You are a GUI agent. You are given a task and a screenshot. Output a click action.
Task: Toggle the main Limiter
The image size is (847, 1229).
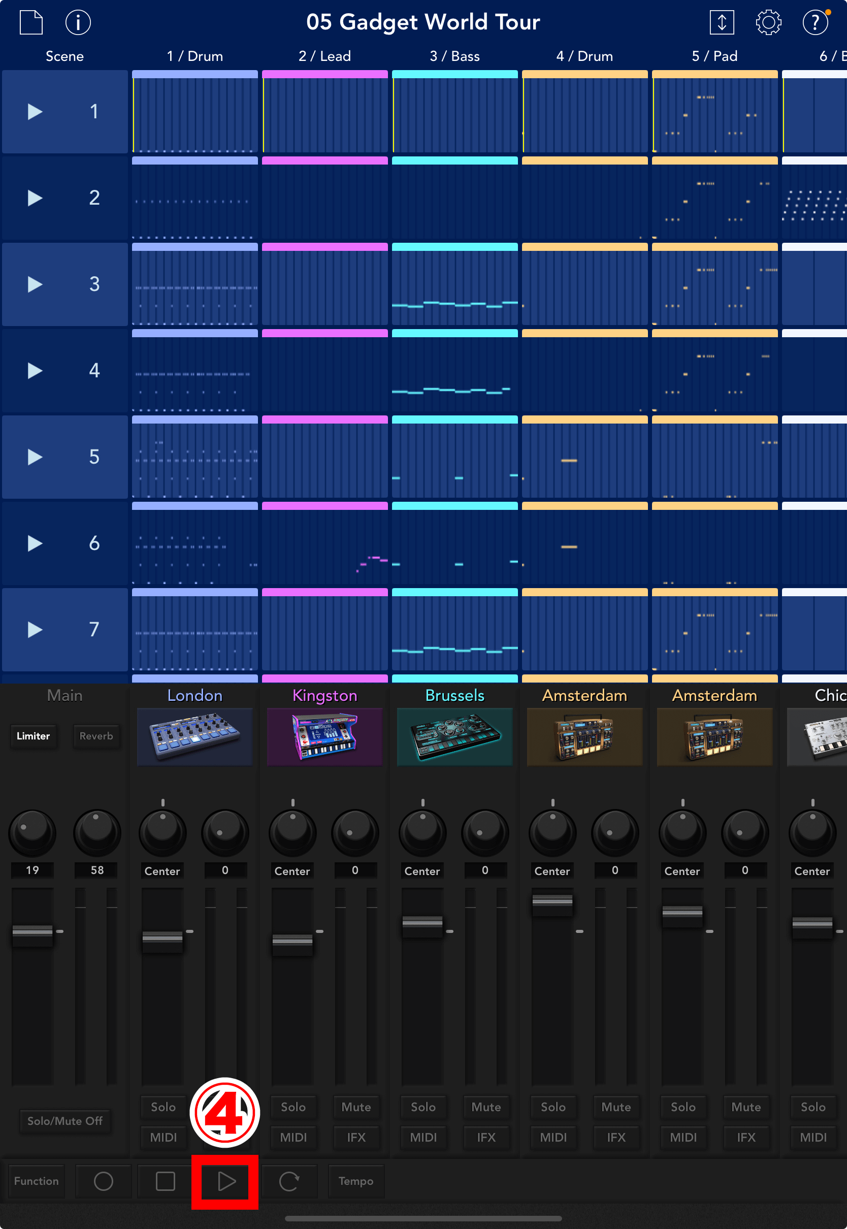coord(33,736)
